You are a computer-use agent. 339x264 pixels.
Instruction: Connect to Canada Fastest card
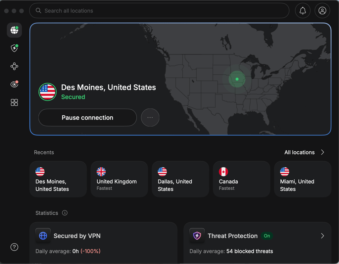click(x=242, y=179)
